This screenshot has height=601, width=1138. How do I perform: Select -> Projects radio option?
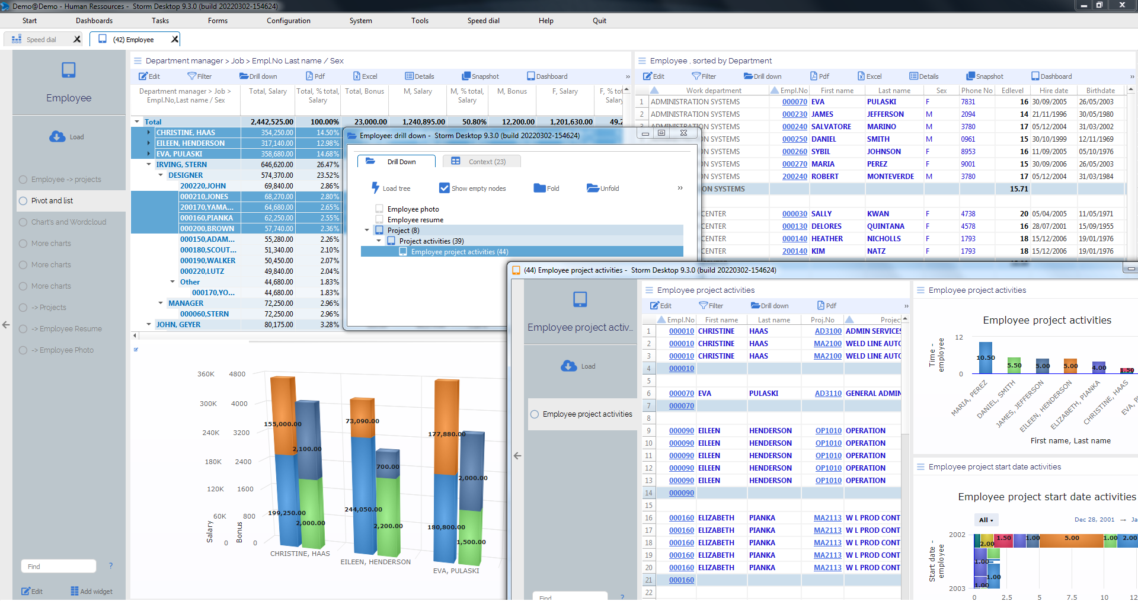click(x=23, y=308)
